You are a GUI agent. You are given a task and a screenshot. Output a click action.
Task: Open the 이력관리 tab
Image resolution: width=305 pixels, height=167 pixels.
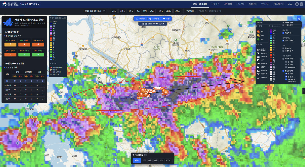point(265,4)
